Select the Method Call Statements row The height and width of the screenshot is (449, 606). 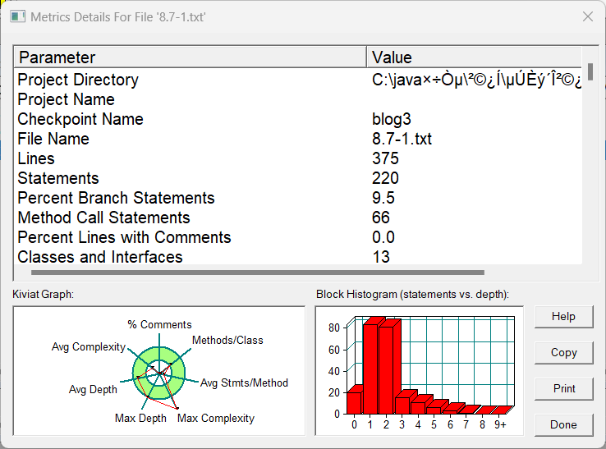pos(297,218)
